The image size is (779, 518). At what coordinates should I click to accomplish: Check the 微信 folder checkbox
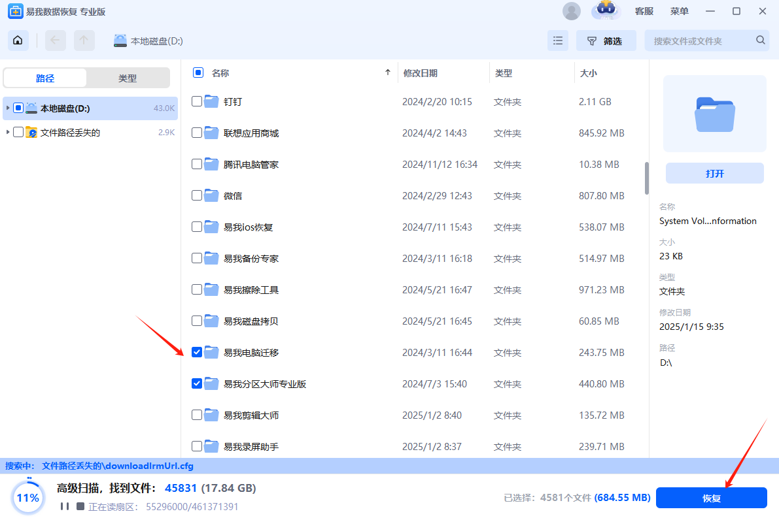tap(197, 195)
